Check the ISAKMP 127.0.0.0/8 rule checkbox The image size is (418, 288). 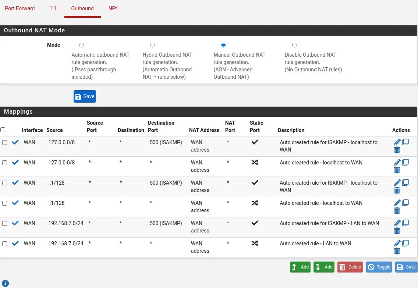4,143
